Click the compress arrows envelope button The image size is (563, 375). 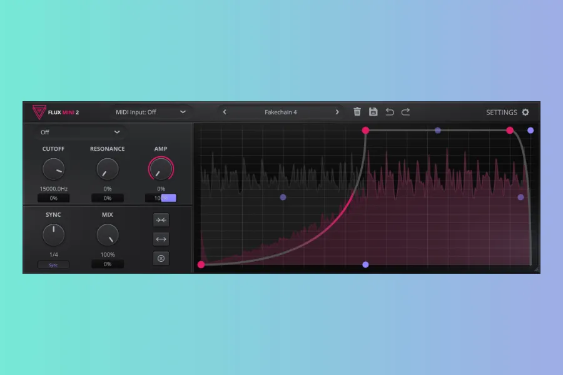click(161, 220)
